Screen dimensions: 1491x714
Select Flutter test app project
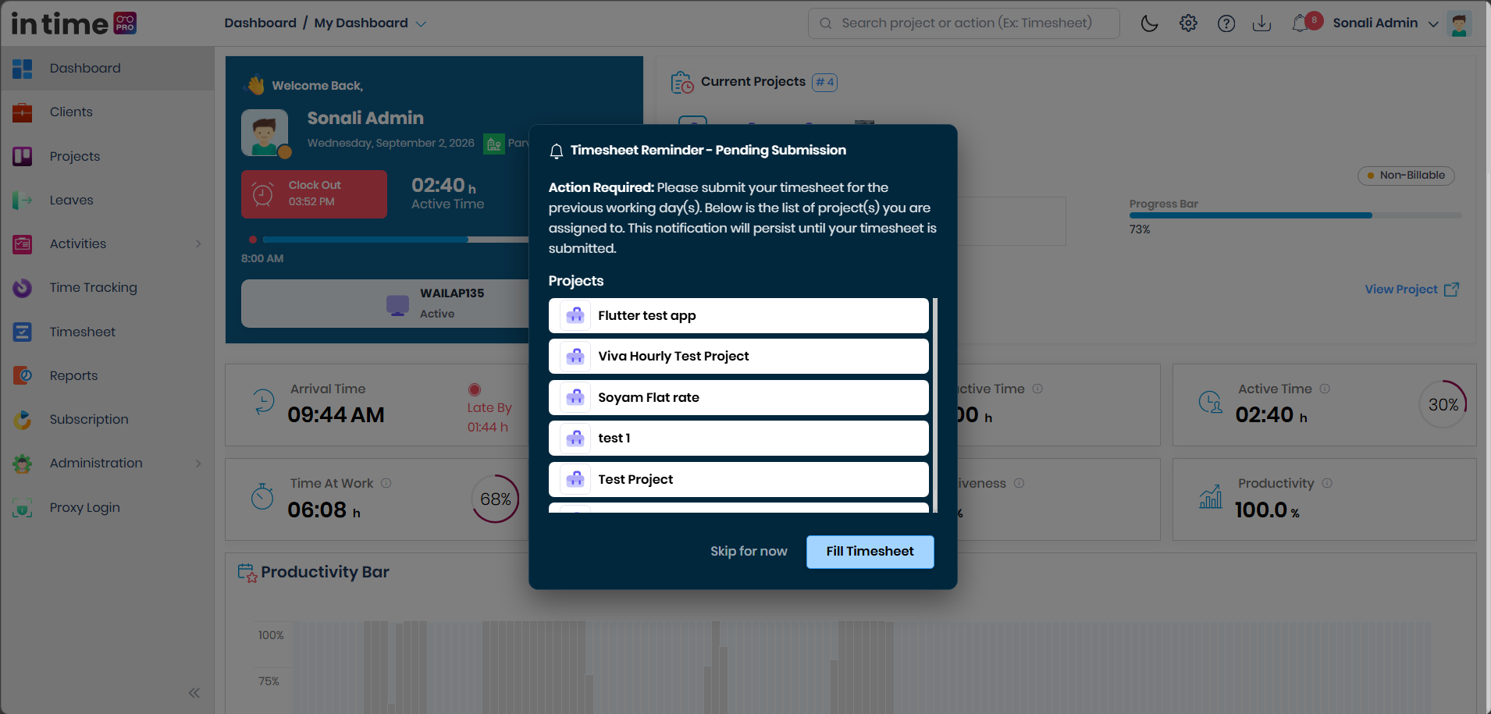click(x=738, y=315)
